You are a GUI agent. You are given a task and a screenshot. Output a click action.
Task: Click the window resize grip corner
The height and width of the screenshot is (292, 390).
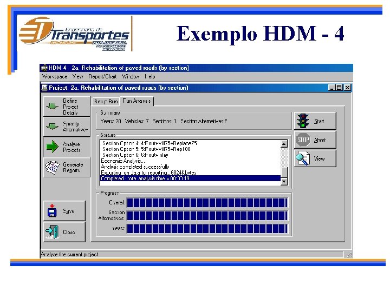[349, 255]
